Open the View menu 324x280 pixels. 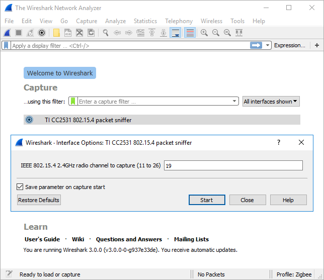pos(46,21)
